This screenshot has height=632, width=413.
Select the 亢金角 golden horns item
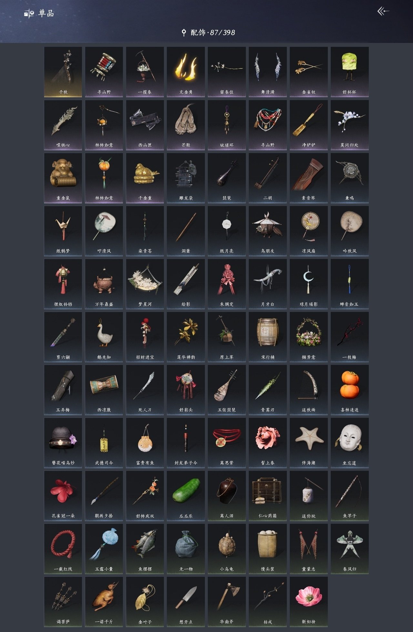(186, 72)
